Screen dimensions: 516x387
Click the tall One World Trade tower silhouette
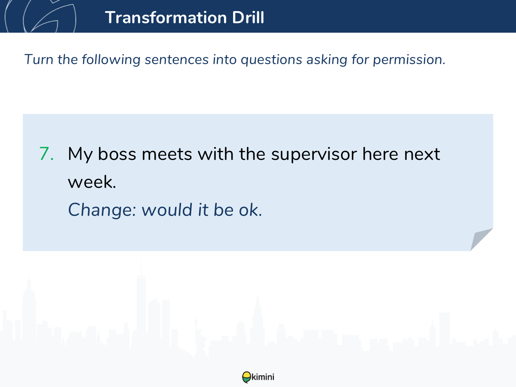tap(141, 301)
